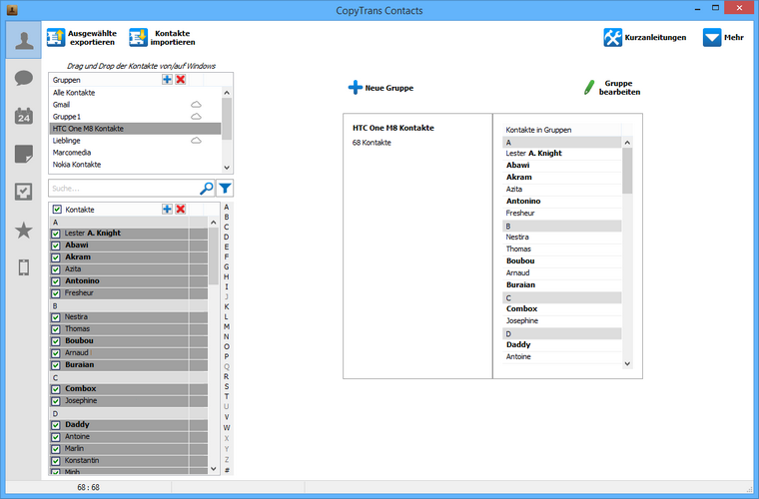Click the 68 : 68 status bar counter

click(x=88, y=487)
